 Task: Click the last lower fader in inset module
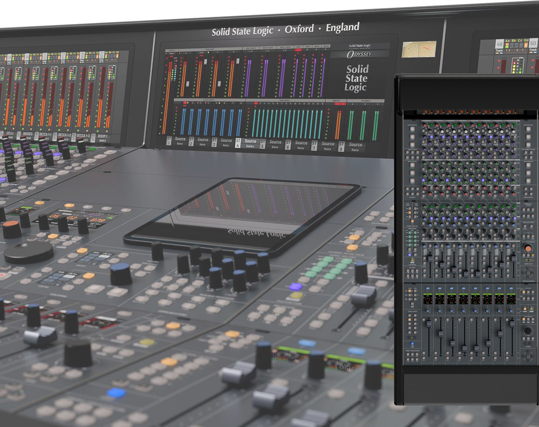pyautogui.click(x=512, y=323)
